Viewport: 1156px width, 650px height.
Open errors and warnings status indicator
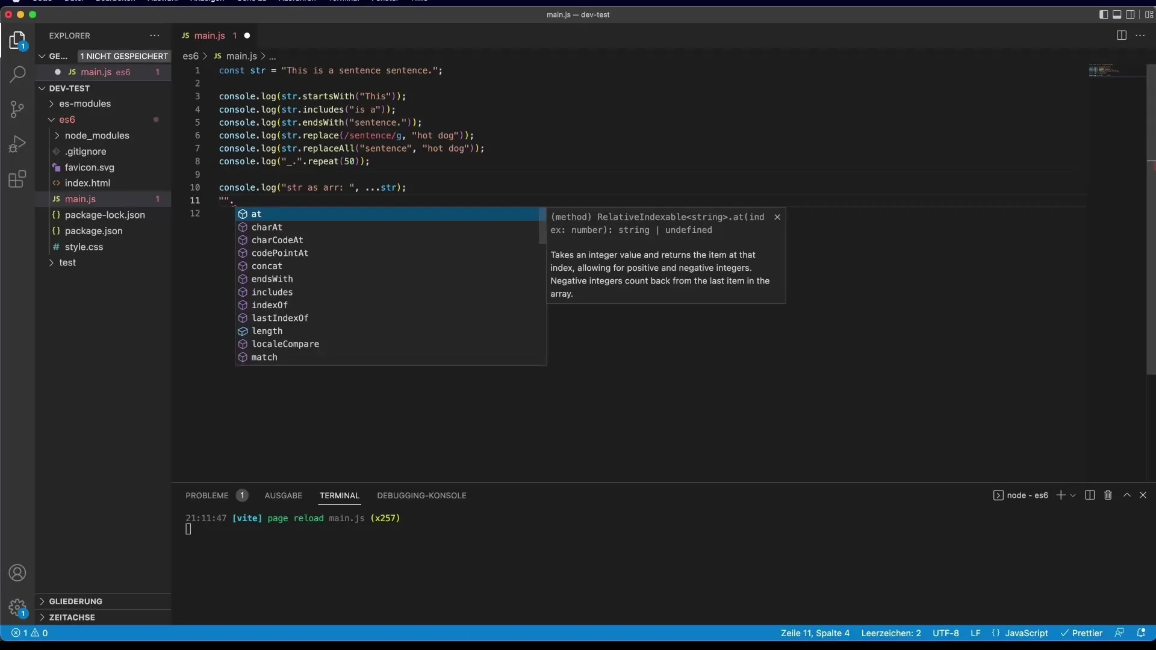30,633
